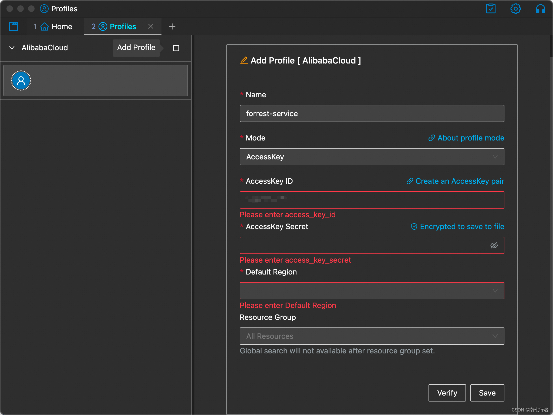The width and height of the screenshot is (553, 415).
Task: Click the Global search notice text
Action: pyautogui.click(x=337, y=351)
